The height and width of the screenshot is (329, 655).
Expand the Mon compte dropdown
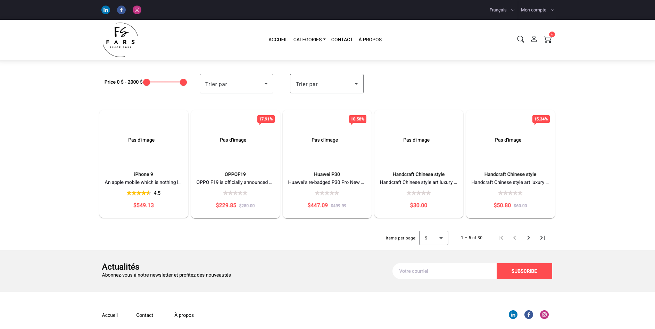click(x=537, y=10)
